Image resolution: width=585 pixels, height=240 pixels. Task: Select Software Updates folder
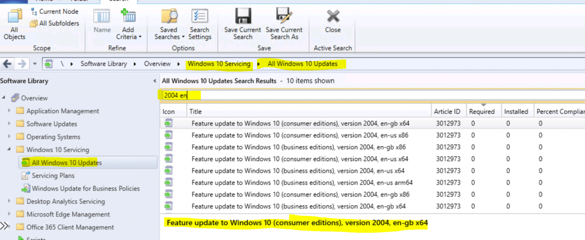point(52,124)
